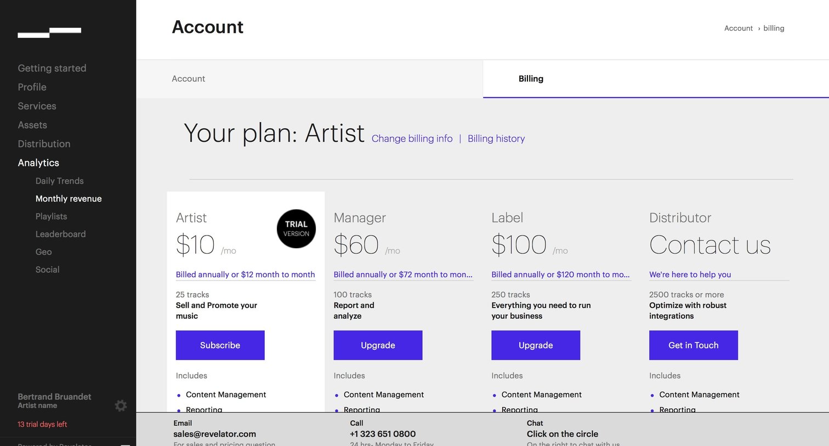Click the We're here to help you link
Screen dimensions: 829x446
(x=690, y=275)
